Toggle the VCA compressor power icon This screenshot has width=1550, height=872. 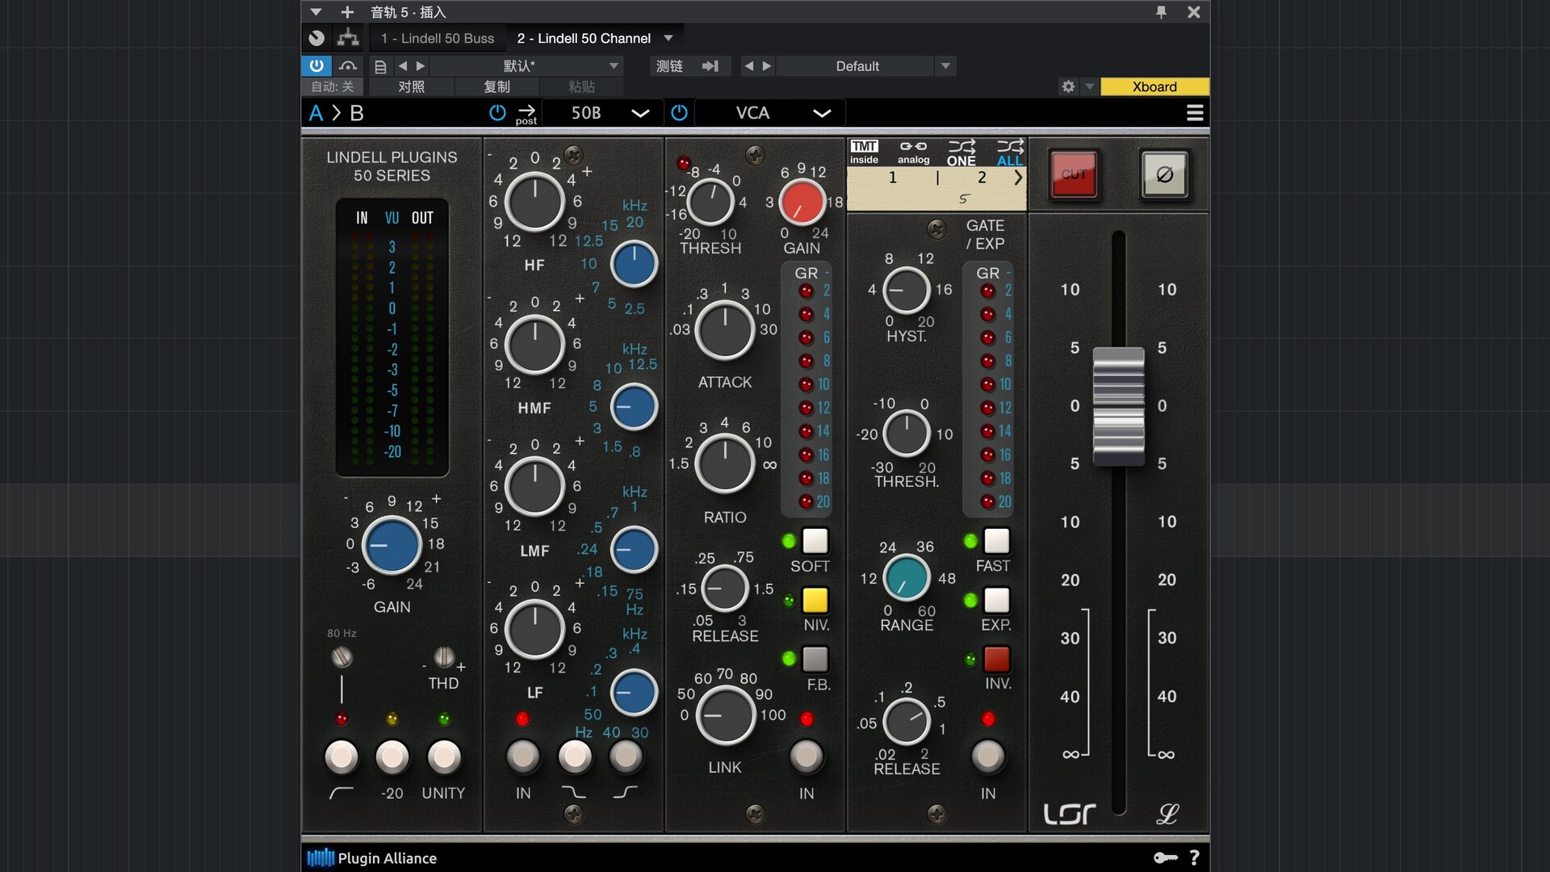click(680, 113)
